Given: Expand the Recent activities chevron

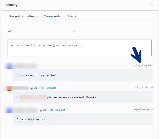Looking at the screenshot, I should pyautogui.click(x=37, y=17).
